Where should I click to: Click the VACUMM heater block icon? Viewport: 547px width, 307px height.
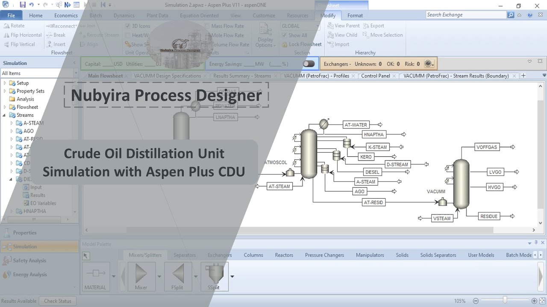443,202
